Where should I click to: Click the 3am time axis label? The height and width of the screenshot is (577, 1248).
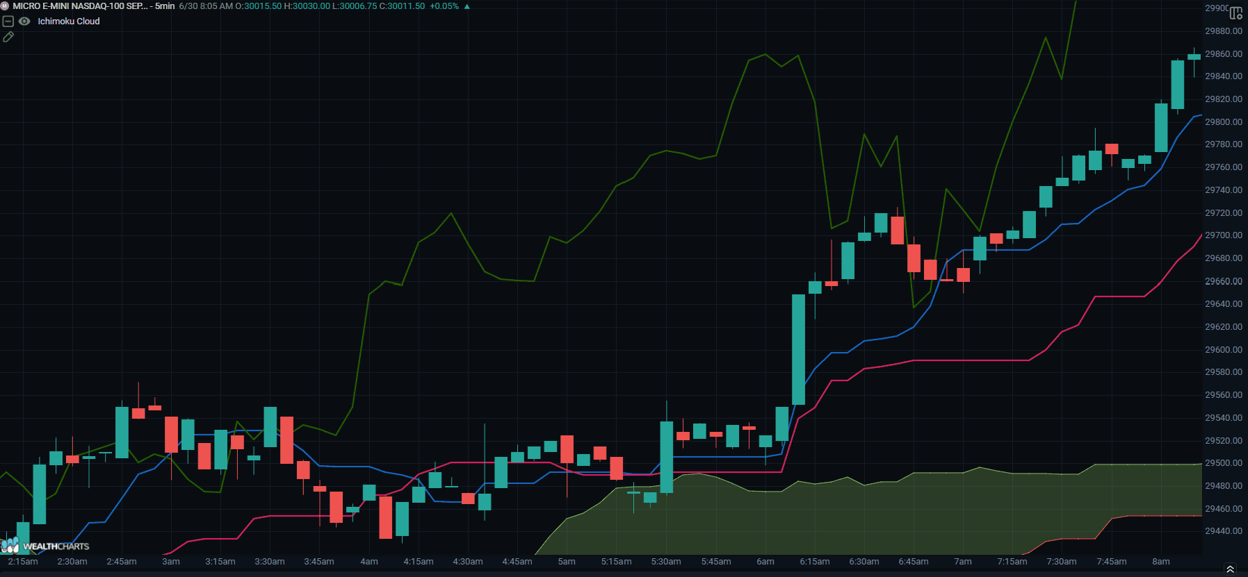click(x=171, y=562)
